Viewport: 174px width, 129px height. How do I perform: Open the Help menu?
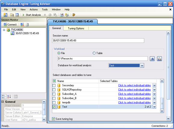tap(67, 10)
